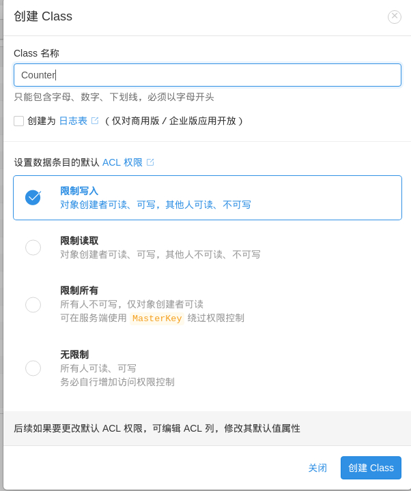This screenshot has height=491, width=411.
Task: Choose the 限制所有 radio circle
Action: pyautogui.click(x=33, y=305)
